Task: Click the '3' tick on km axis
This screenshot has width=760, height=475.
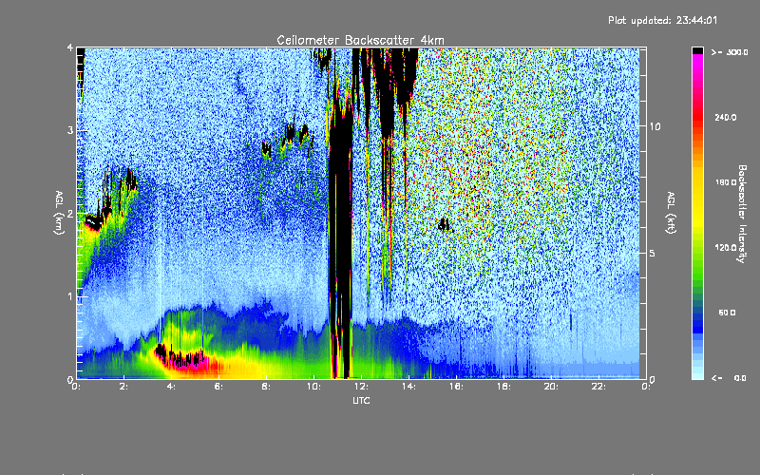Action: click(x=70, y=130)
